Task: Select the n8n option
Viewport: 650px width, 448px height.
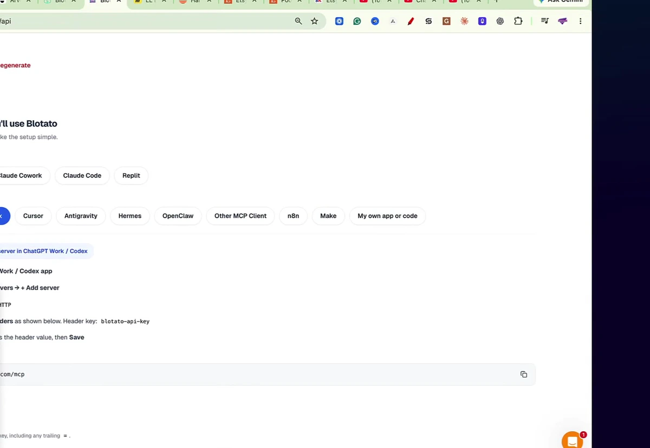Action: point(293,216)
